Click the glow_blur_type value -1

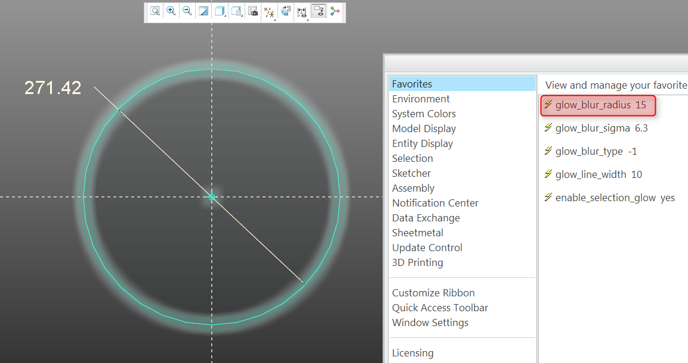tap(633, 151)
